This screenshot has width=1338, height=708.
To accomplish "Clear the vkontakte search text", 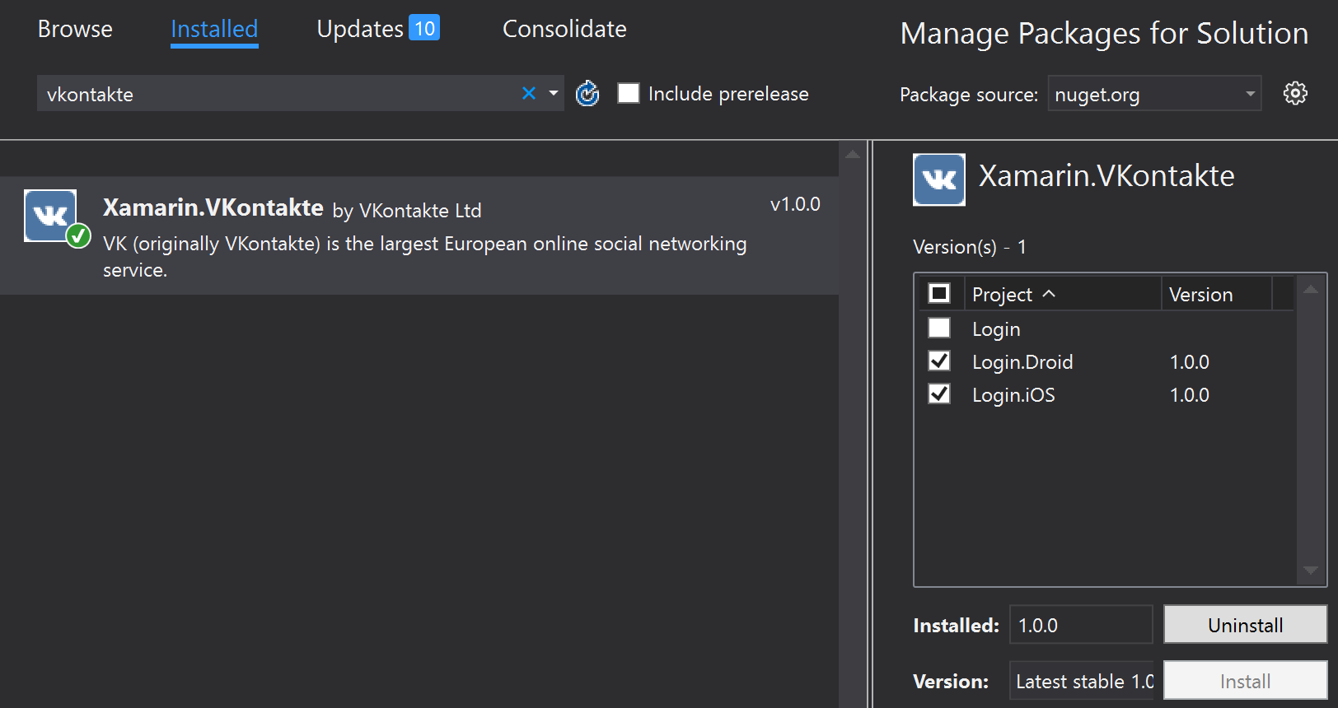I will pyautogui.click(x=529, y=94).
